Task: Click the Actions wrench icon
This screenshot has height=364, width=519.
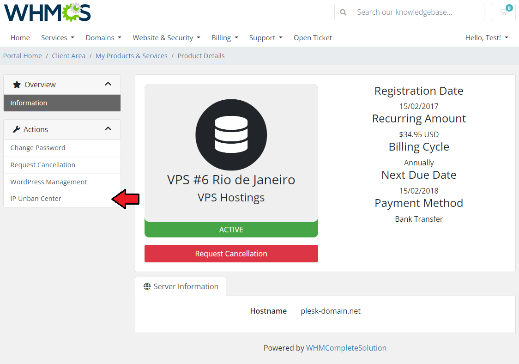Action: click(16, 129)
